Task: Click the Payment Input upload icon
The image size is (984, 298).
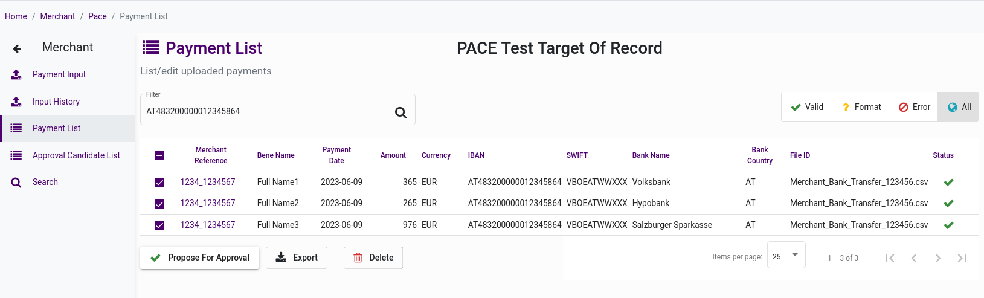Action: coord(16,74)
